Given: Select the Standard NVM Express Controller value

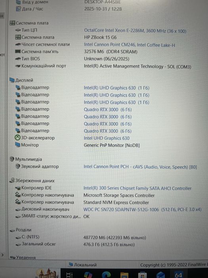Looking at the screenshot, I should pos(116,202).
